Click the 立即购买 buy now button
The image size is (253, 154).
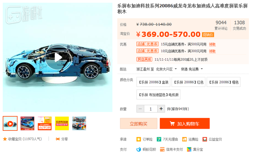(x=139, y=123)
